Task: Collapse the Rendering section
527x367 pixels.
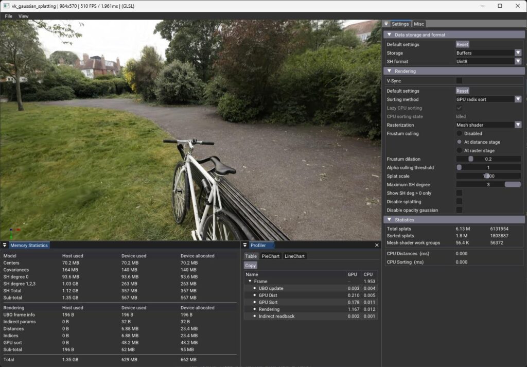Action: pyautogui.click(x=390, y=71)
